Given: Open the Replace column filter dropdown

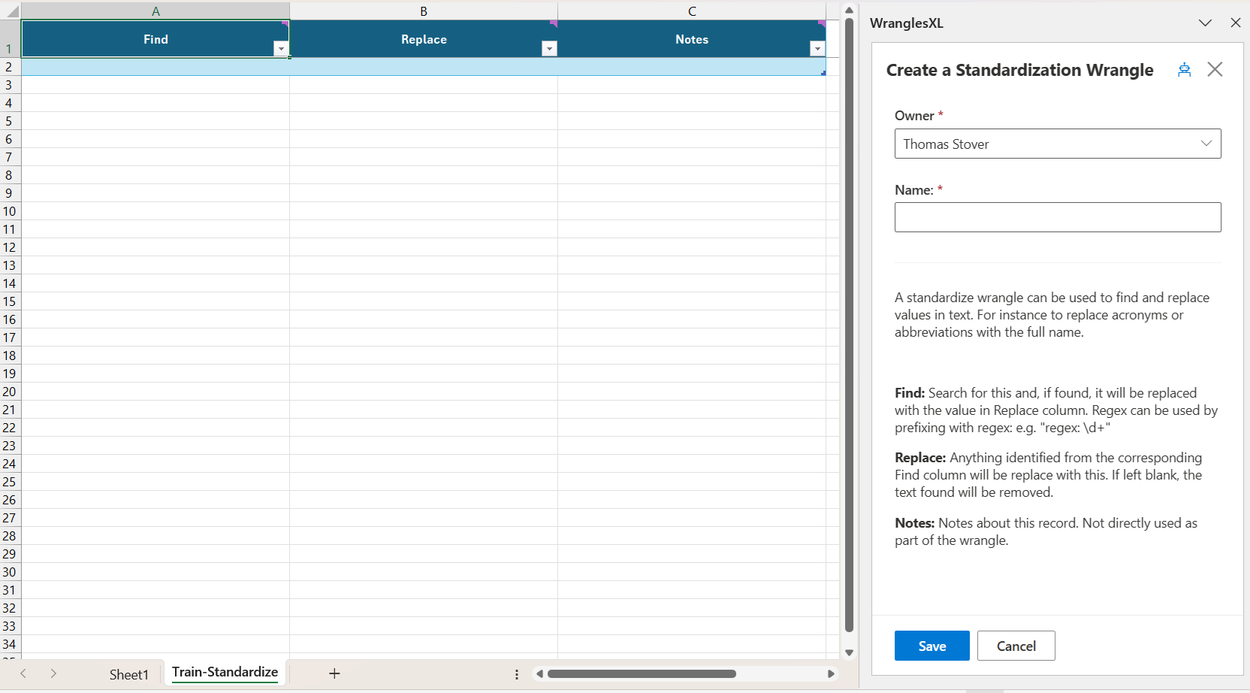Looking at the screenshot, I should click(x=549, y=49).
